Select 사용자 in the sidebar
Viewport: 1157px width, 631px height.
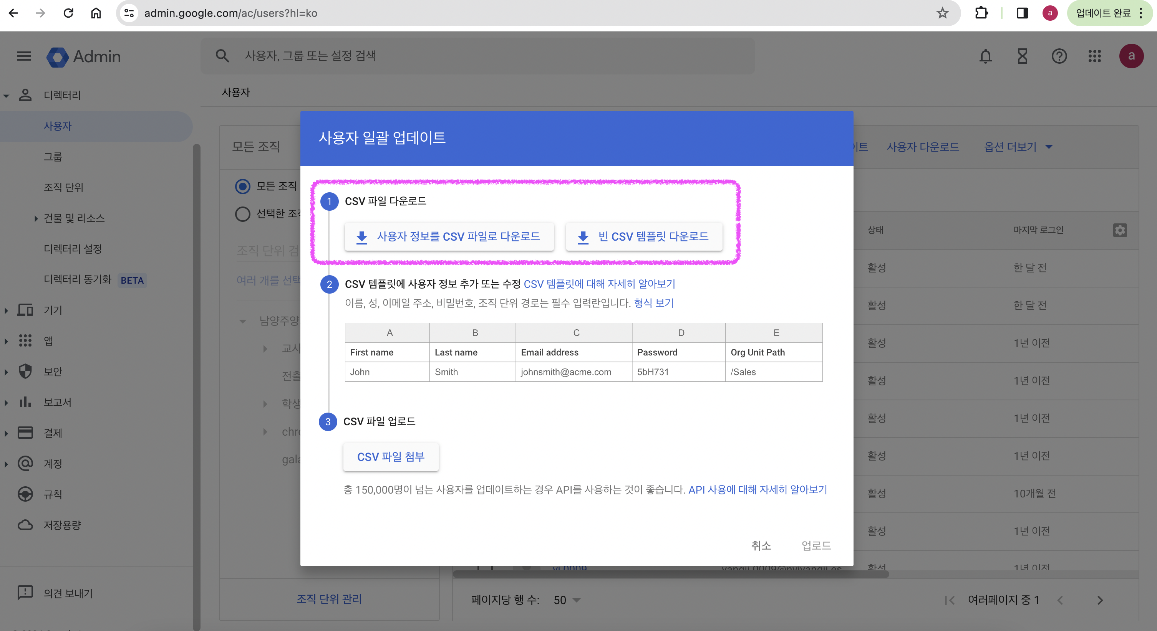click(x=96, y=126)
